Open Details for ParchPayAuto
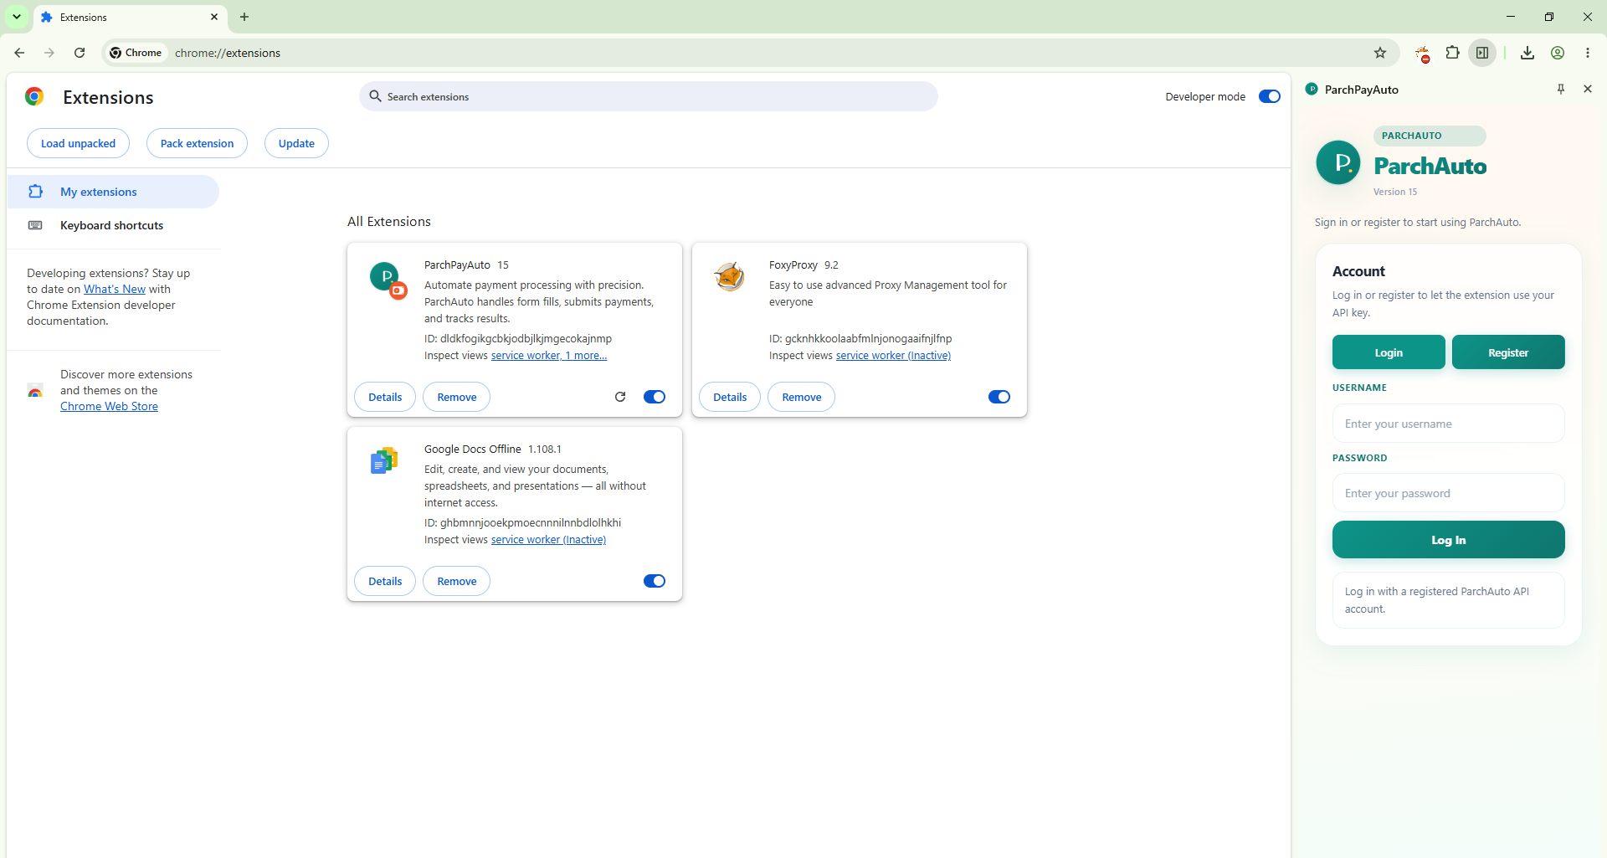 click(385, 397)
